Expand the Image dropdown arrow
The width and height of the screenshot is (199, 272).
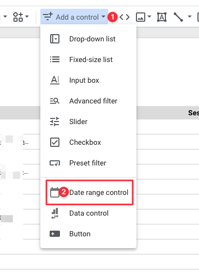pyautogui.click(x=149, y=17)
